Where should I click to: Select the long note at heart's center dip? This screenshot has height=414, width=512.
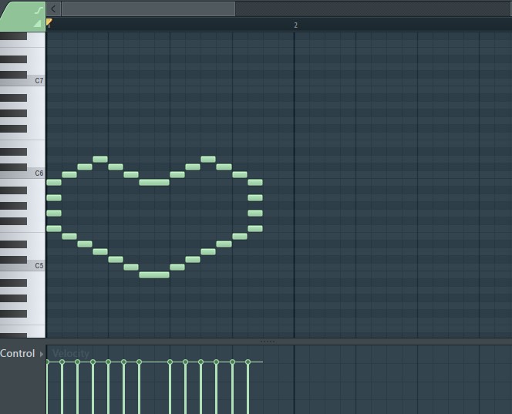pos(154,182)
